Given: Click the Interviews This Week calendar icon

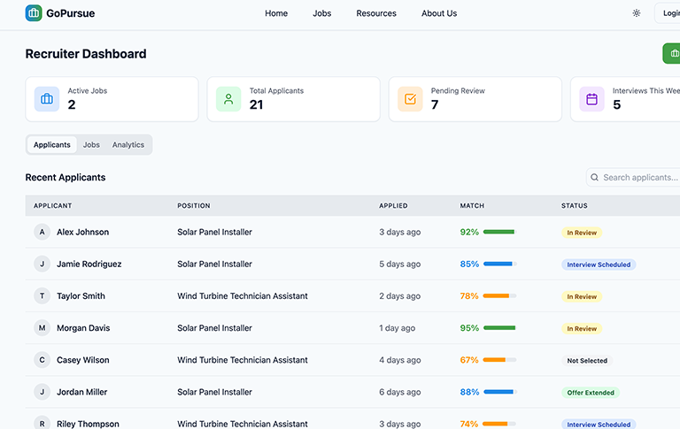Looking at the screenshot, I should click(x=592, y=99).
